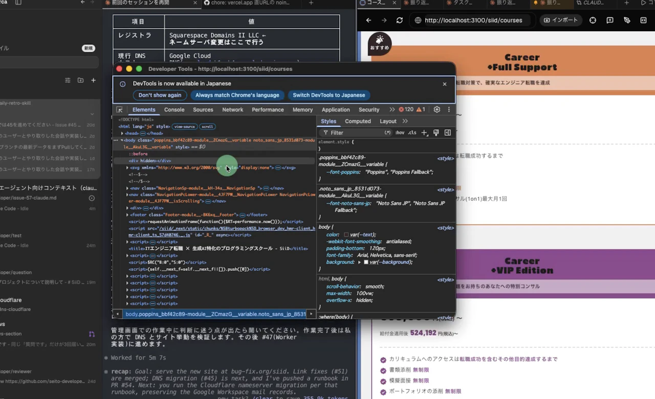Image resolution: width=655 pixels, height=399 pixels.
Task: Select the body breadcrumb in Elements footer
Action: tap(215, 314)
